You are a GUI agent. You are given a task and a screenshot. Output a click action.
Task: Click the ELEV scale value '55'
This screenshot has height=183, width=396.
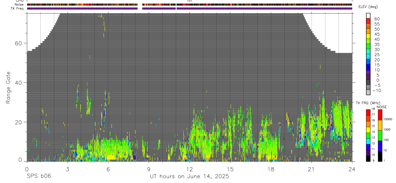click(377, 24)
